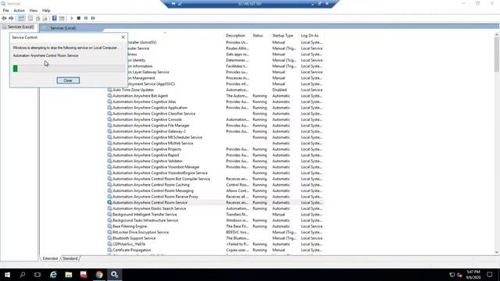Toggle the Show/Hide Console Tree toolbar icon
Viewport: 500px width, 281px height.
(21, 18)
